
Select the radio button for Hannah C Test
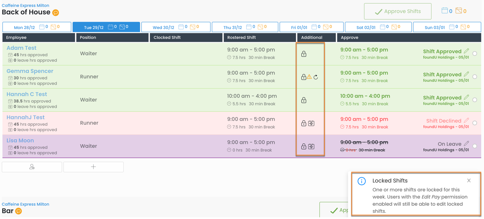(474, 100)
